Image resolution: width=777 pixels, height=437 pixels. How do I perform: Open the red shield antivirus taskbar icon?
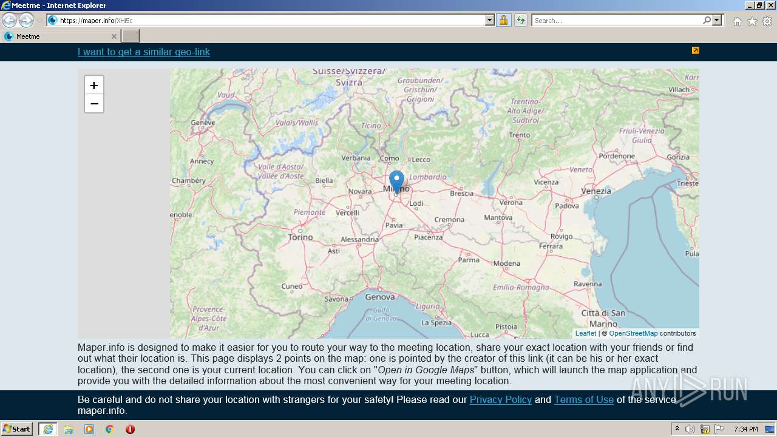coord(130,429)
